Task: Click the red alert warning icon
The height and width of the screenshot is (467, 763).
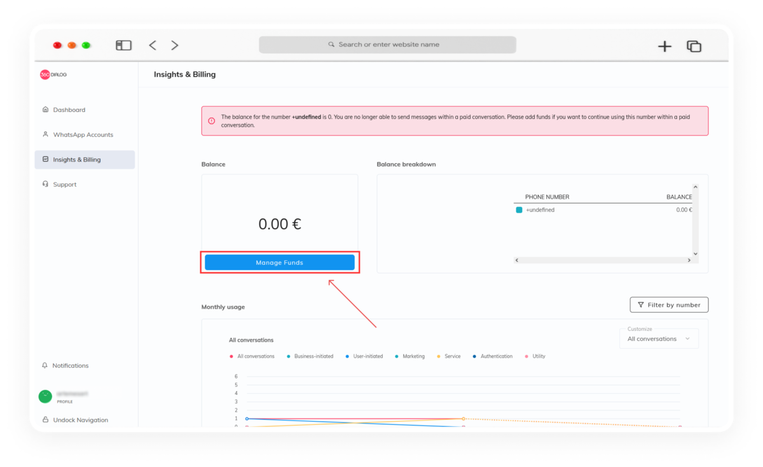Action: tap(212, 120)
